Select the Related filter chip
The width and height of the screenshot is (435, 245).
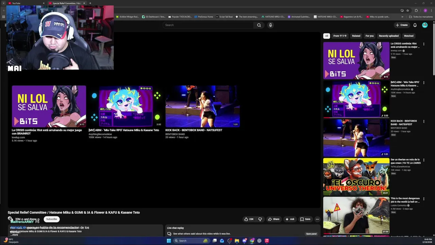point(356,36)
